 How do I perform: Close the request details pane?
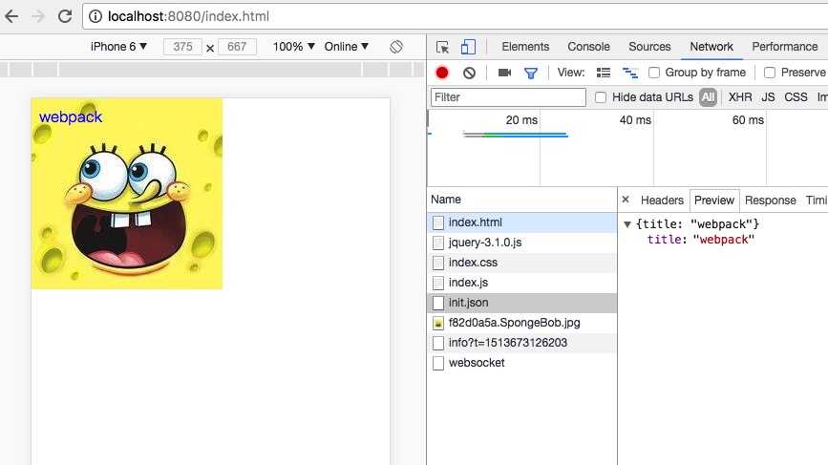(626, 200)
